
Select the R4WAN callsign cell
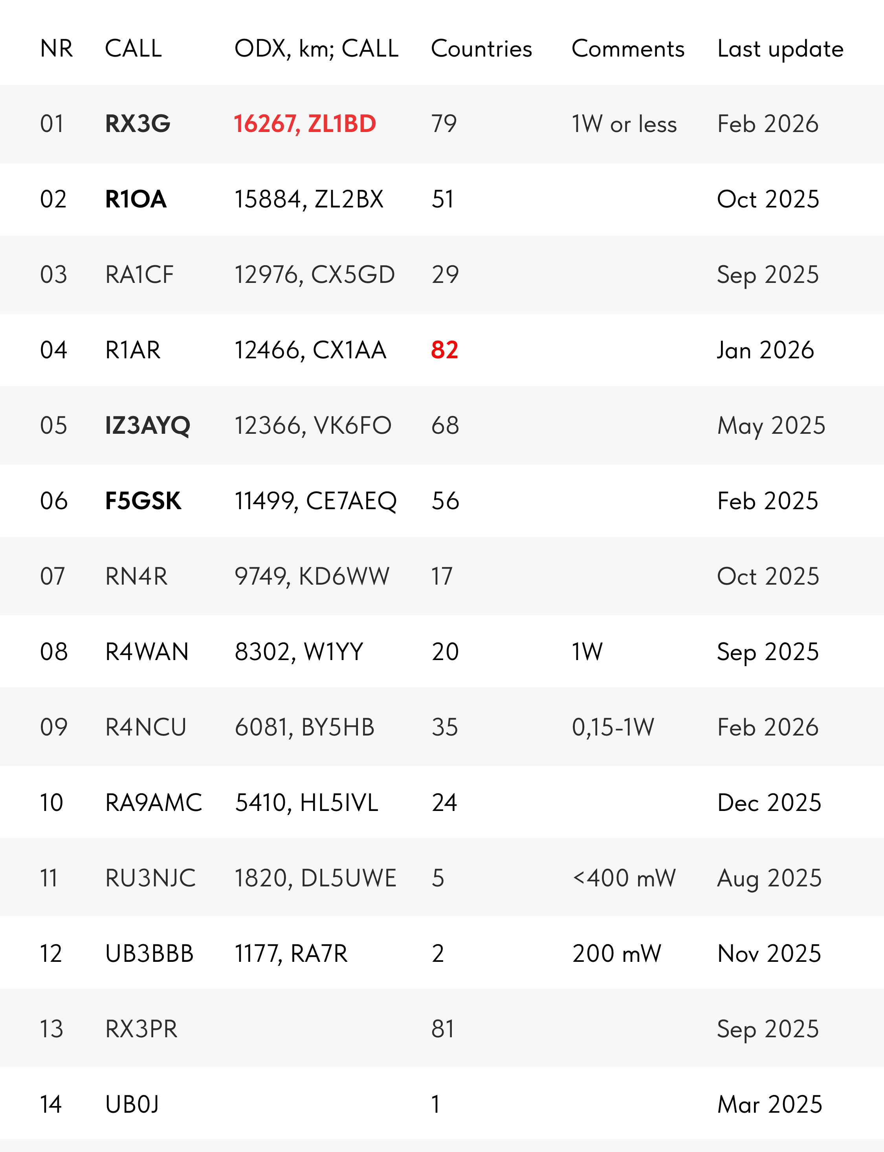pyautogui.click(x=147, y=652)
